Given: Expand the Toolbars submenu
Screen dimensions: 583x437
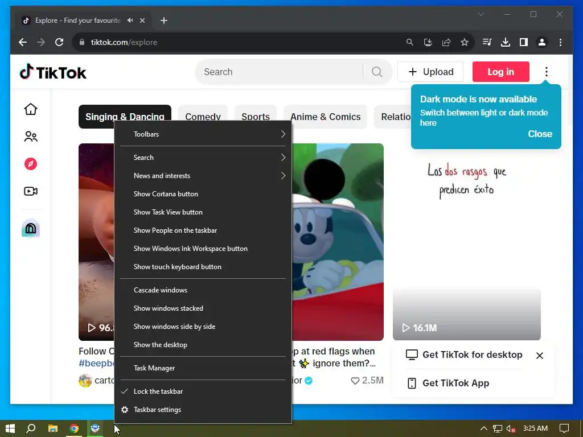Looking at the screenshot, I should pos(203,134).
